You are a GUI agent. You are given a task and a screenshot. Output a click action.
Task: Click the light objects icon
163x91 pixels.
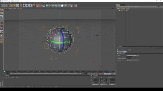65,6
